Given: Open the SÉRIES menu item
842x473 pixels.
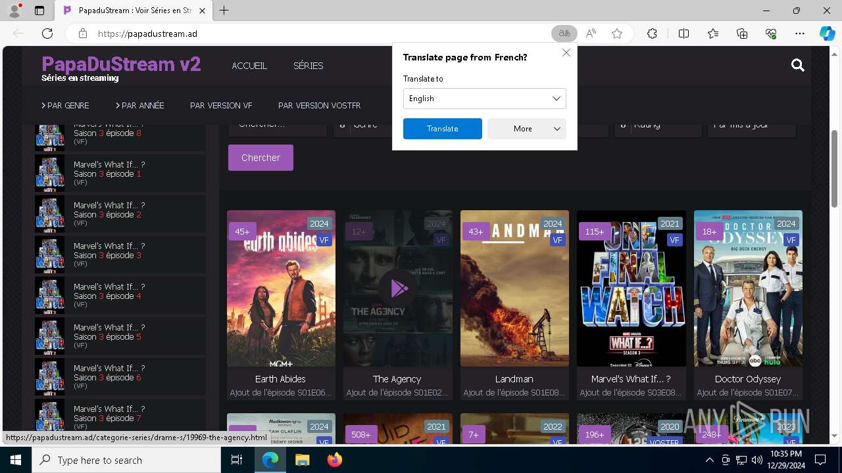Looking at the screenshot, I should pyautogui.click(x=309, y=66).
